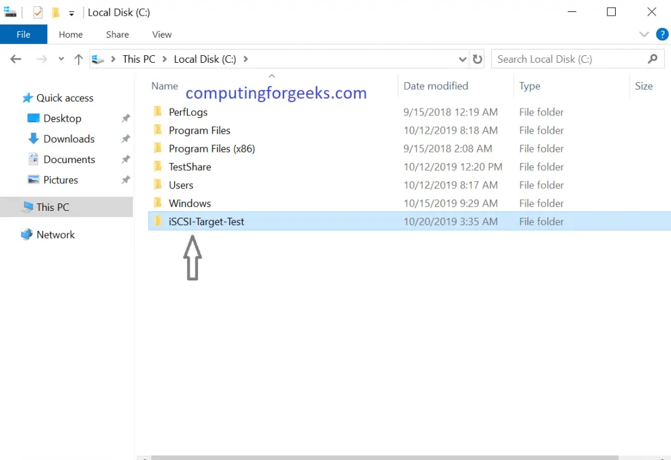Click the New folder icon in the title bar

[x=56, y=13]
